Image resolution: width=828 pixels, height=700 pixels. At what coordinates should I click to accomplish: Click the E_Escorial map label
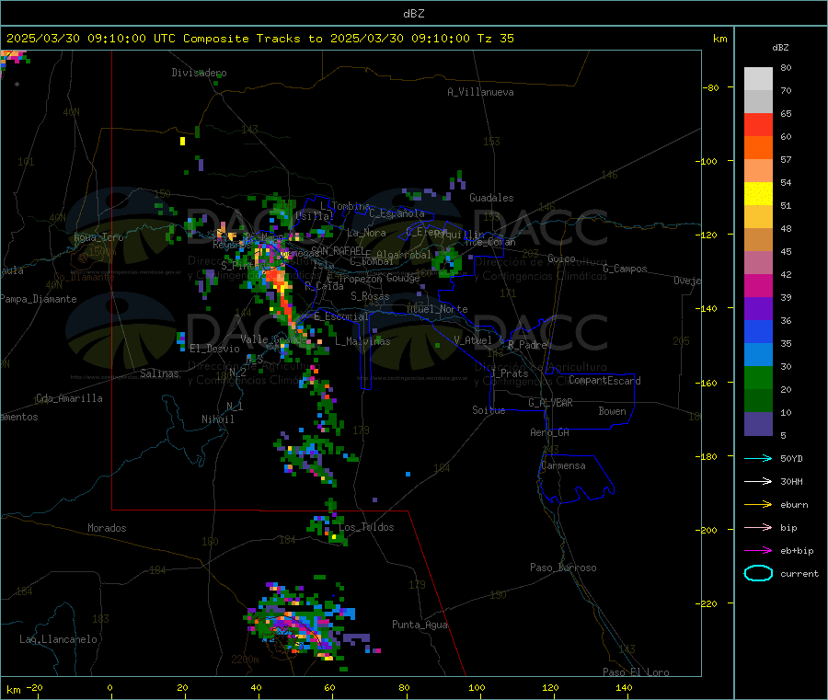point(341,316)
